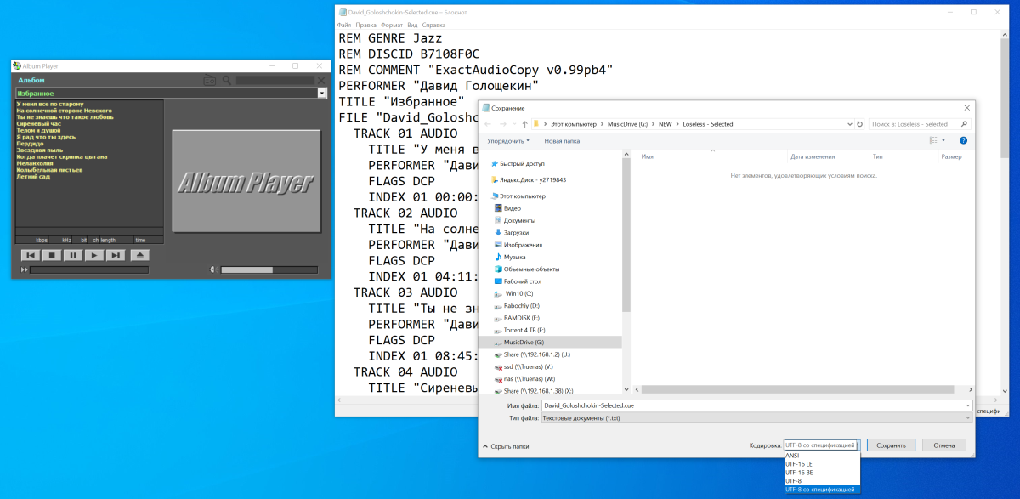Open the radio icon in Album Player

coord(210,81)
